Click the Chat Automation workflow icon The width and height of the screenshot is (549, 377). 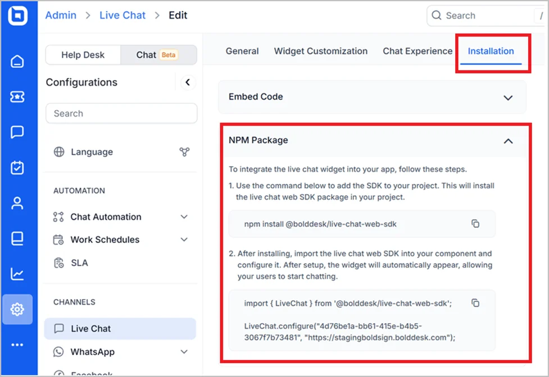(58, 217)
